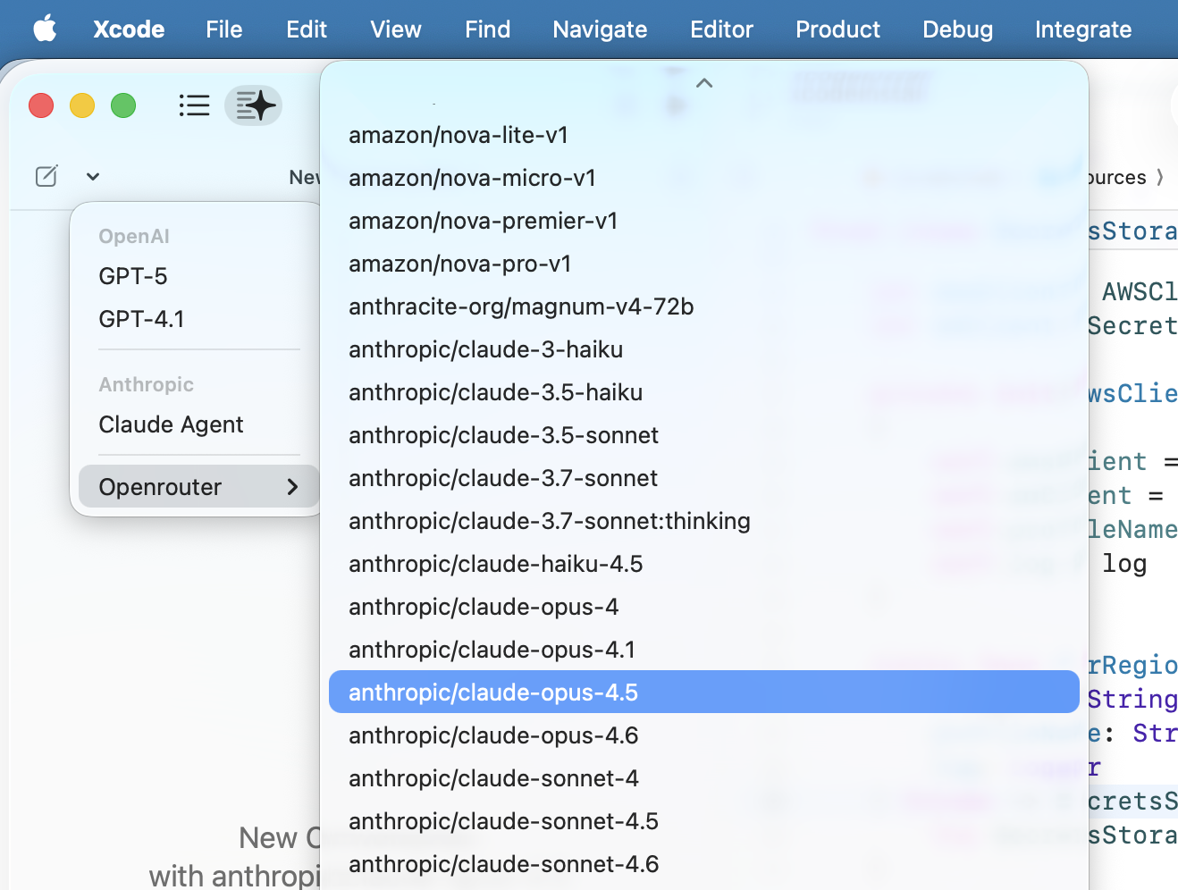Open the Navigate menu
Screen dimensions: 1178x890
point(599,29)
